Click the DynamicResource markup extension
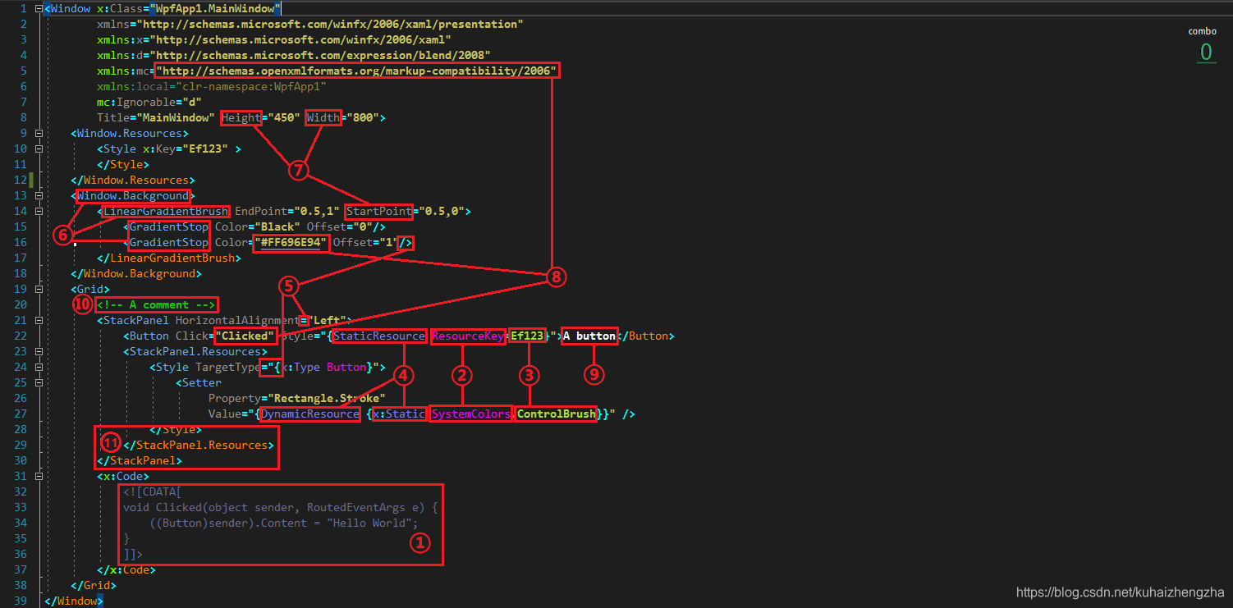 point(310,414)
